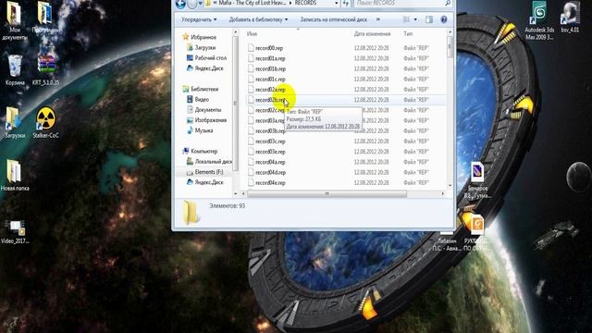The height and width of the screenshot is (333, 592).
Task: Click file list scroll down arrow
Action: click(450, 185)
